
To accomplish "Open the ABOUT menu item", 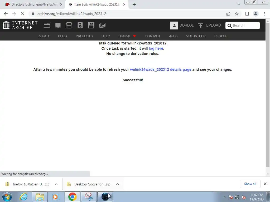I will [x=44, y=36].
